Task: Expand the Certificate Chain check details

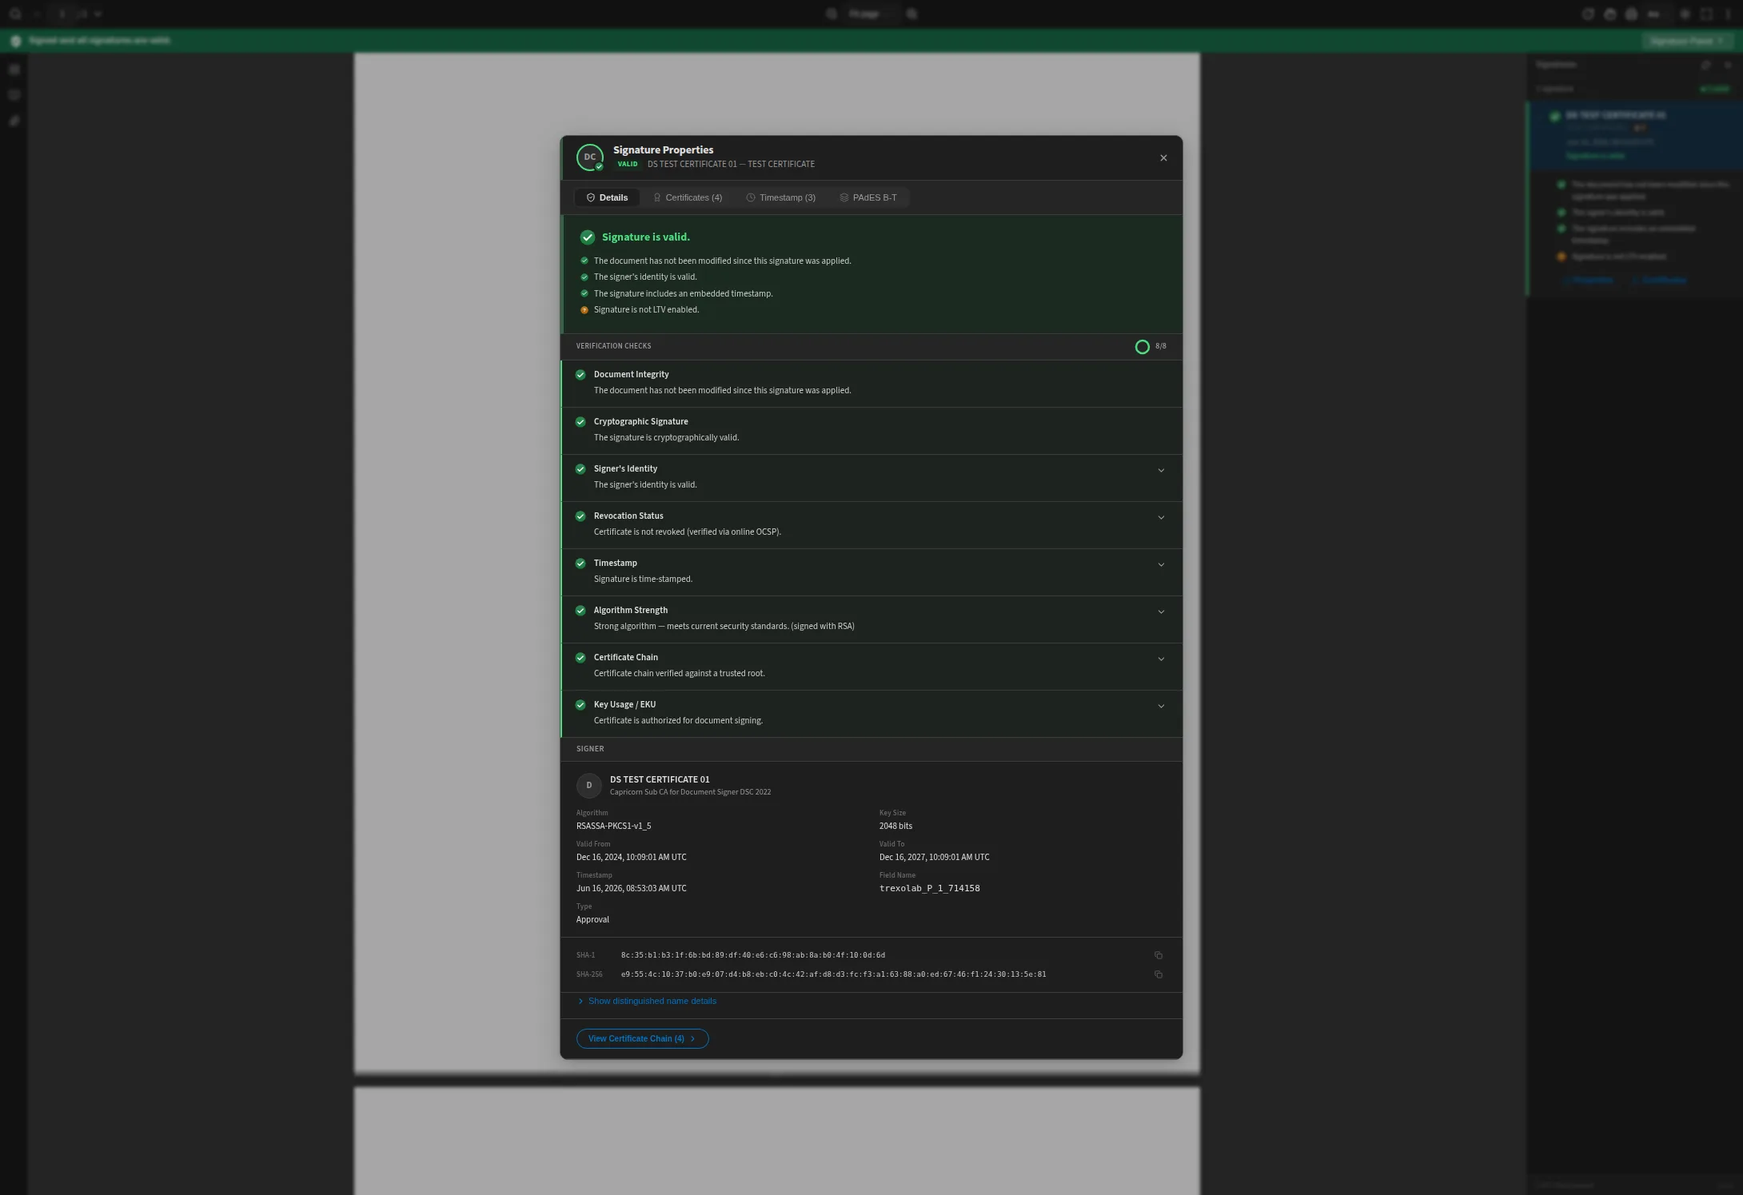Action: (1161, 659)
